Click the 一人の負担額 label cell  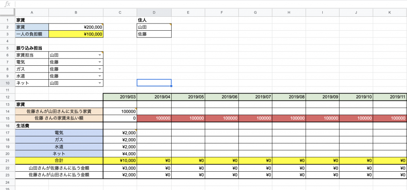(x=32, y=34)
